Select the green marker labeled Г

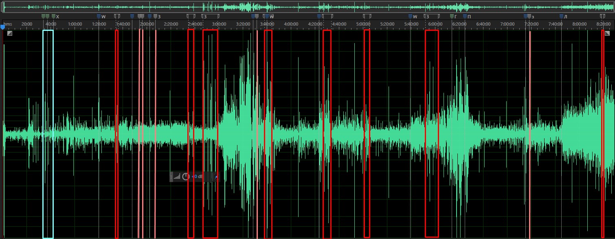coord(452,16)
